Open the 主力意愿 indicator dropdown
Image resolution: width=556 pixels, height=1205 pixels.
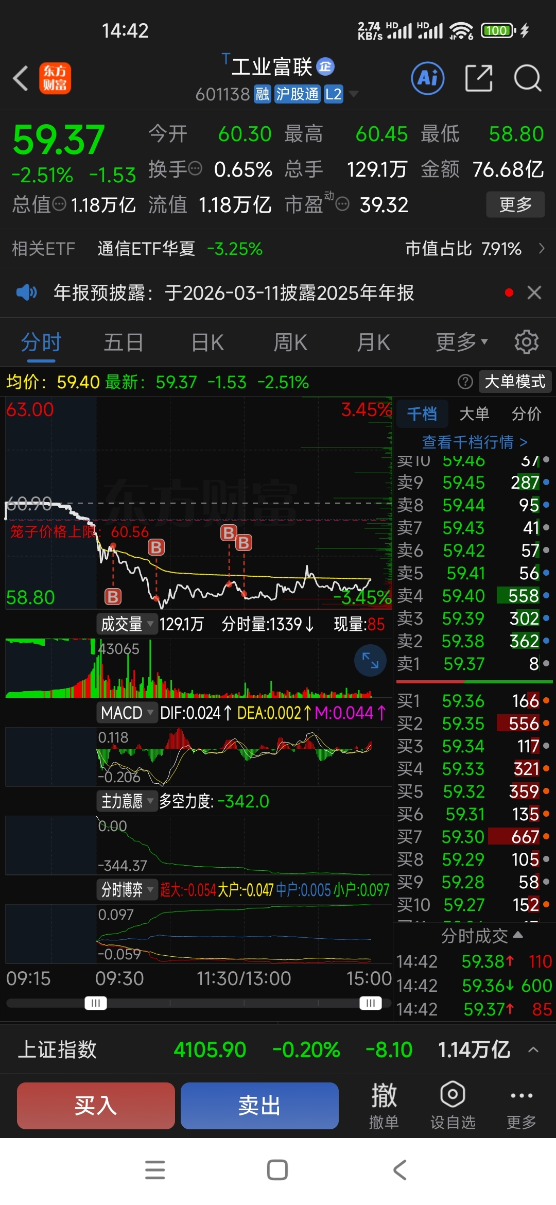pyautogui.click(x=127, y=801)
